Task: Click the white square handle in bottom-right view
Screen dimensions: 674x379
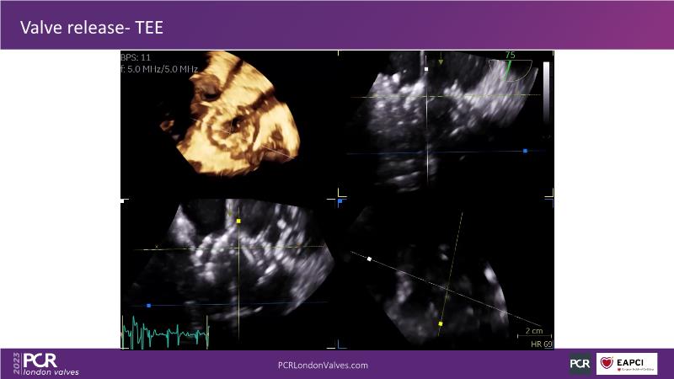Action: pos(369,259)
